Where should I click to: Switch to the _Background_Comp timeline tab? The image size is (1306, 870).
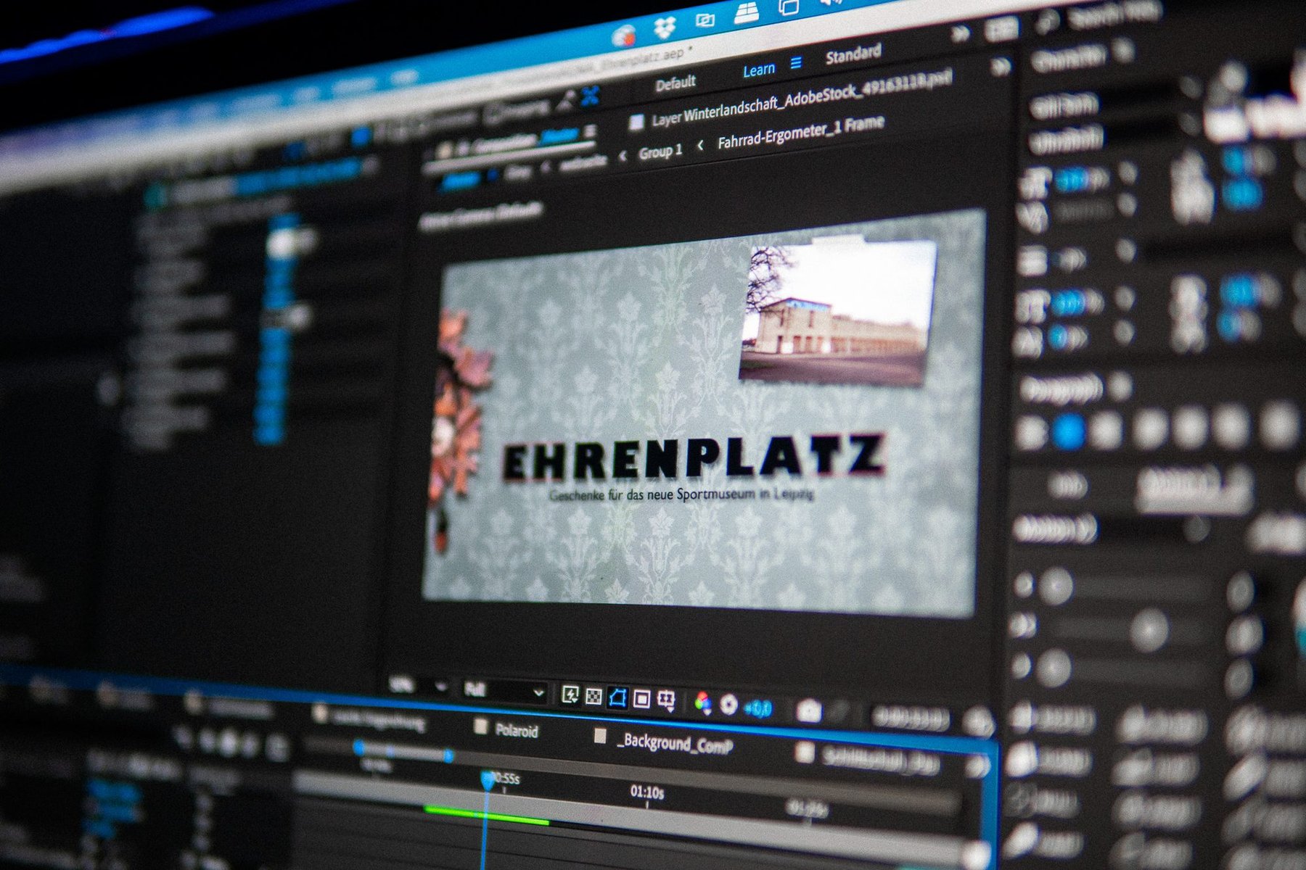point(675,742)
